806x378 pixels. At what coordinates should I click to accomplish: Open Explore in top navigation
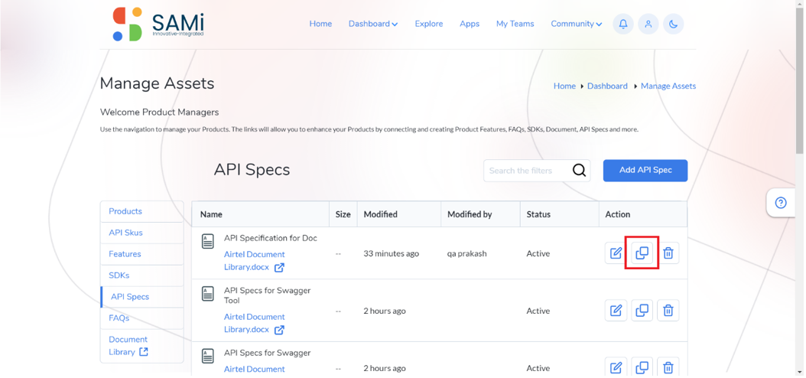tap(429, 24)
